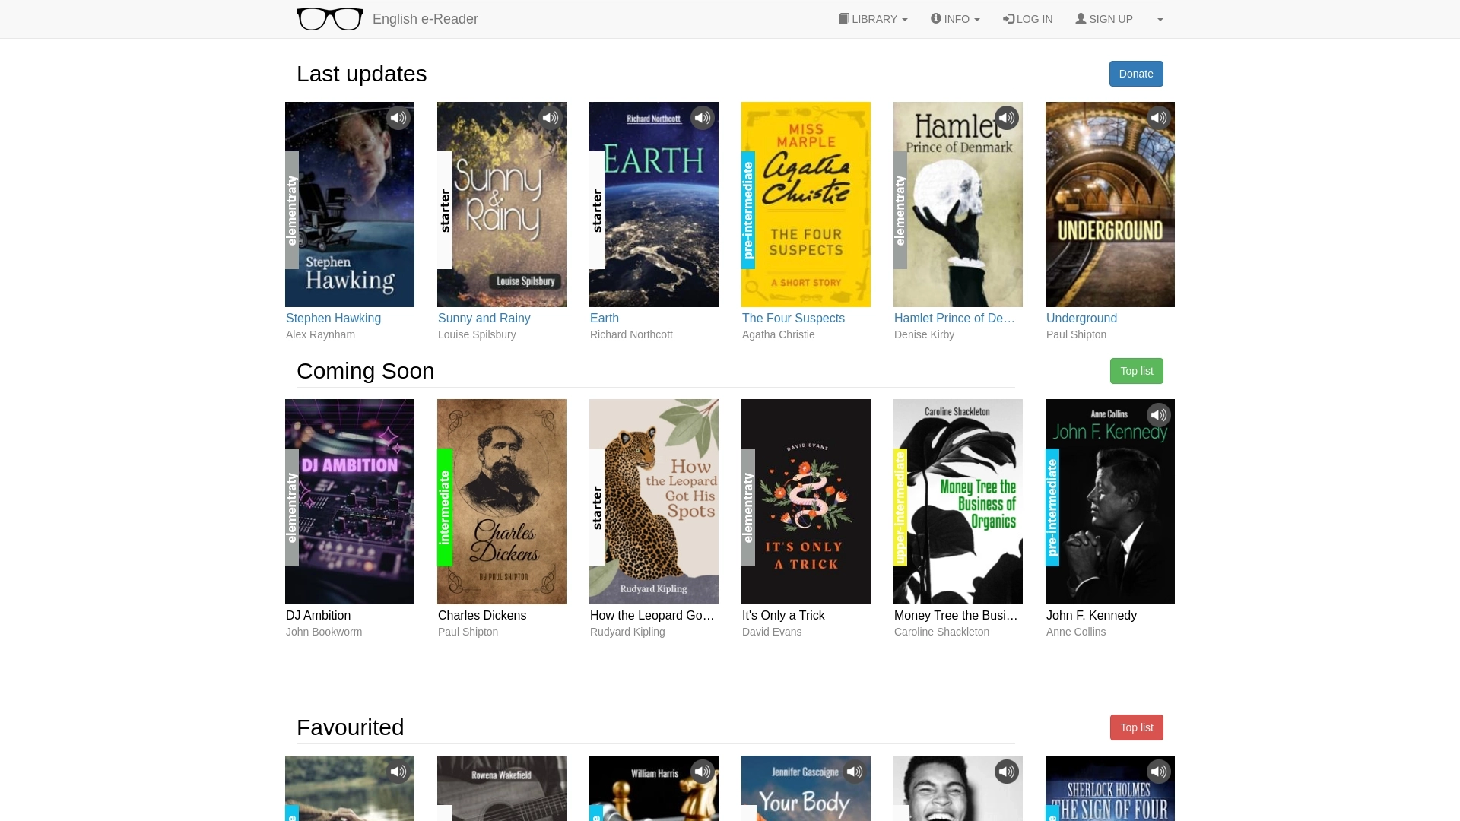Select the DJ Ambition title
1460x821 pixels.
coord(318,615)
